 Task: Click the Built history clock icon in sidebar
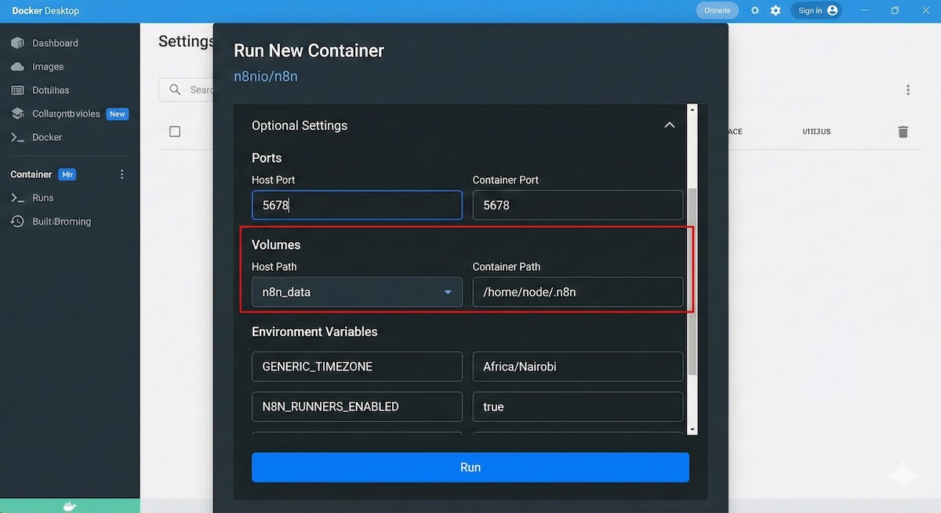click(x=17, y=222)
